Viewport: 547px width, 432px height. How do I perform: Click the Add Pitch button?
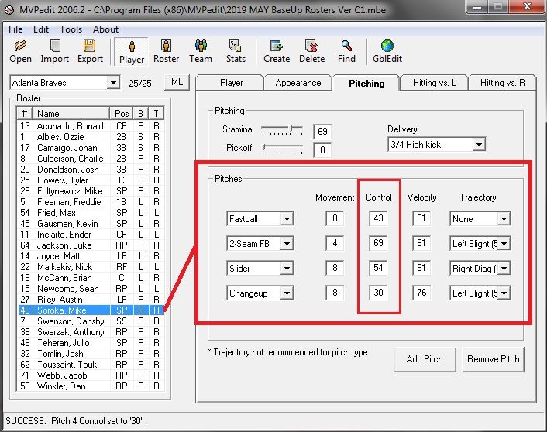pyautogui.click(x=425, y=359)
